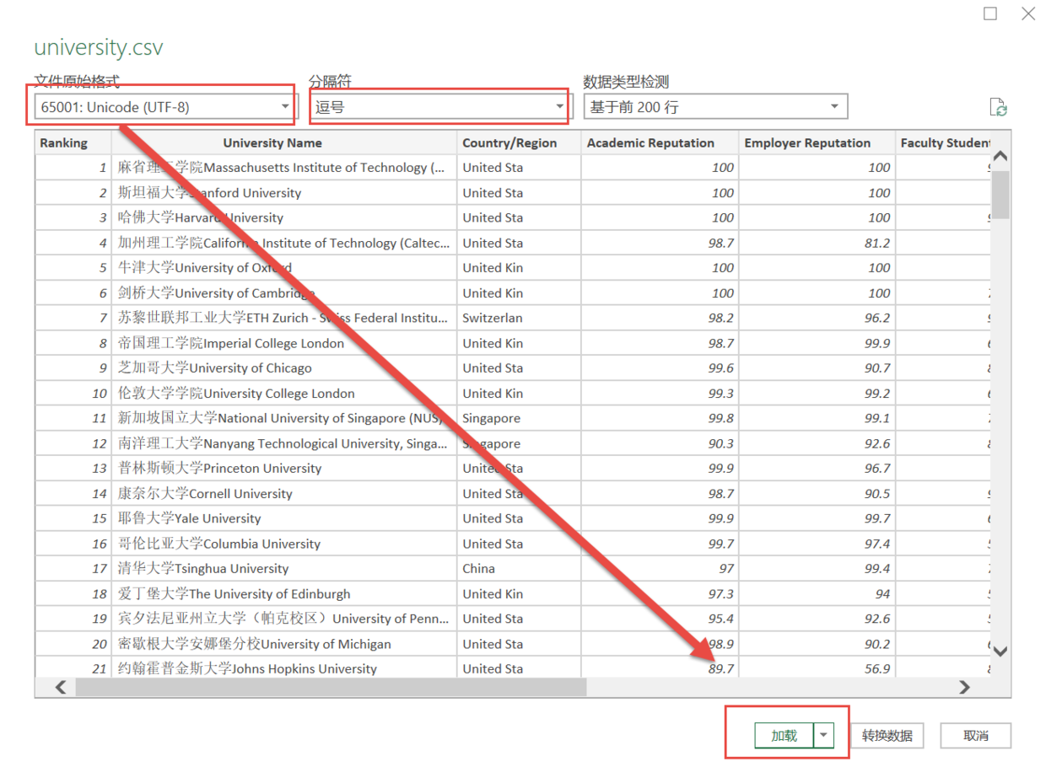Select the University of Pennsylvania cell
The image size is (1046, 783).
[x=284, y=619]
